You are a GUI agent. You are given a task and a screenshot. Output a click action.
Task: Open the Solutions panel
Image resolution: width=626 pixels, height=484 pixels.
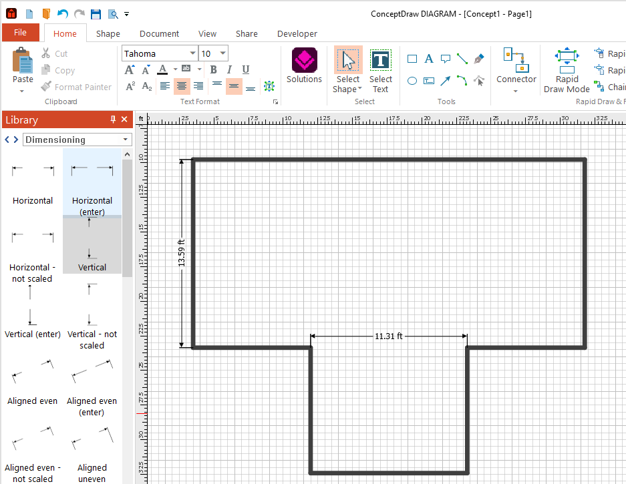304,66
